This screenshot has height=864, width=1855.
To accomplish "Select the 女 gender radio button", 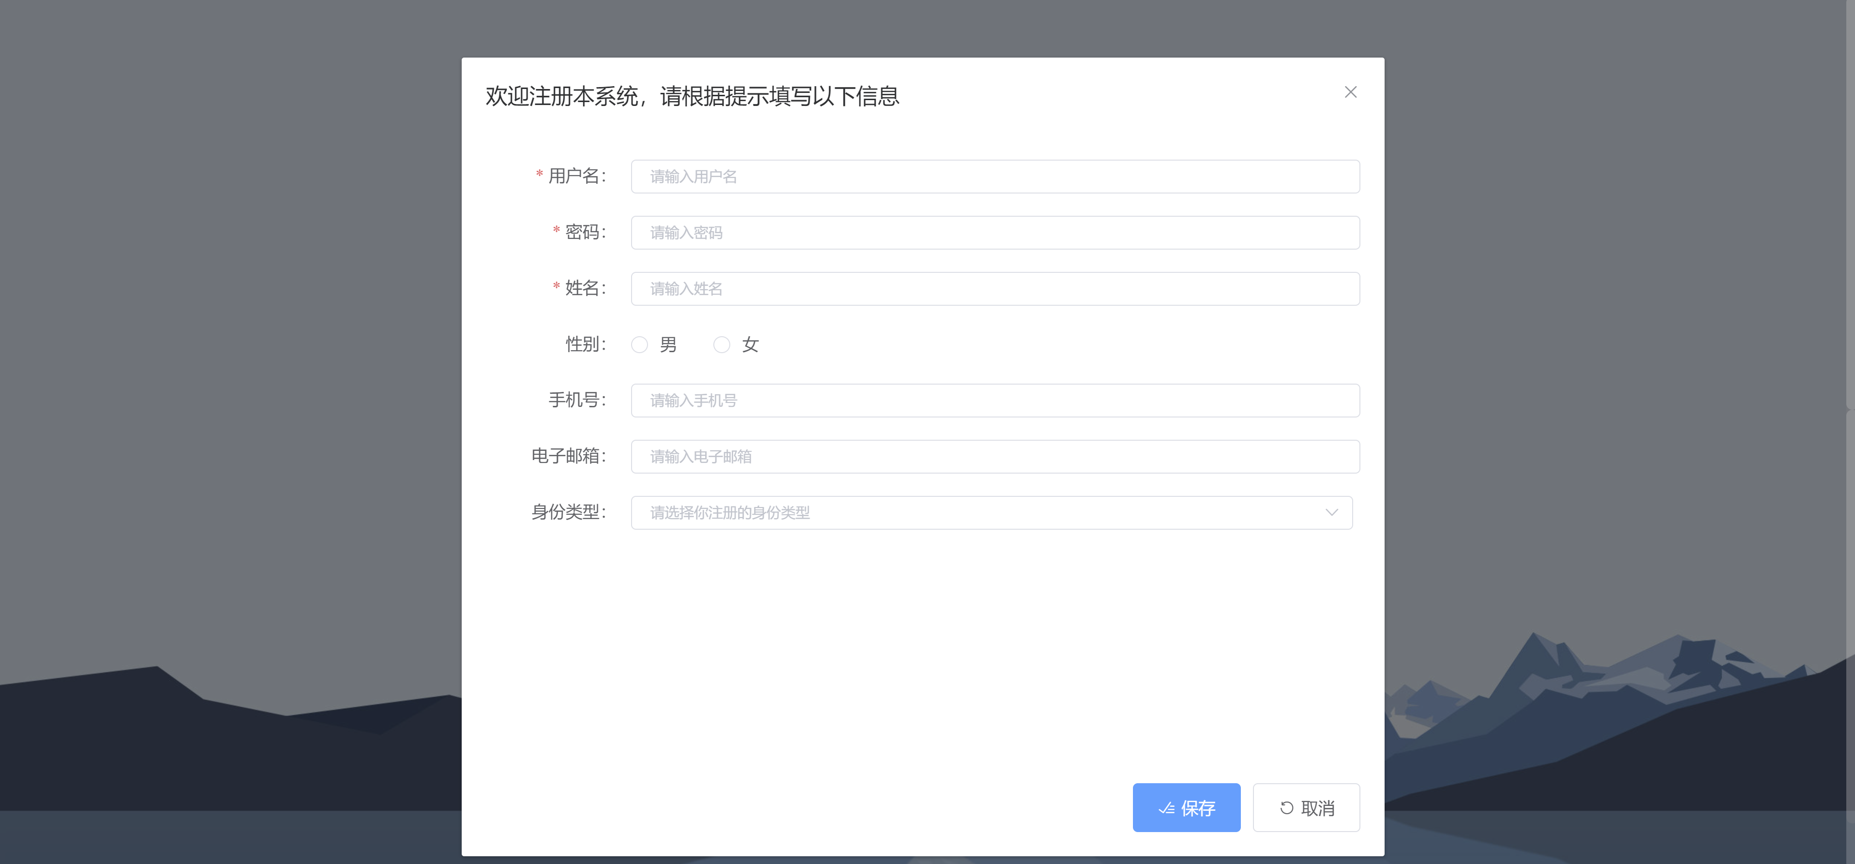I will pos(722,345).
